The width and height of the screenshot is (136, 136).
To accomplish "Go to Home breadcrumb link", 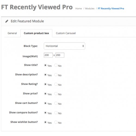I will coord(79,8).
